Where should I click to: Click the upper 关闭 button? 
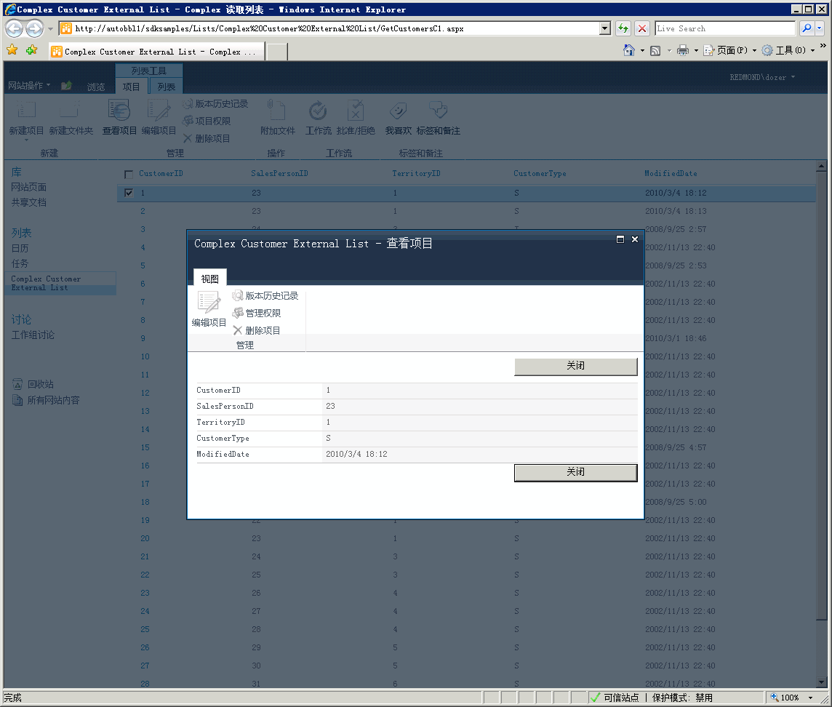coord(576,367)
